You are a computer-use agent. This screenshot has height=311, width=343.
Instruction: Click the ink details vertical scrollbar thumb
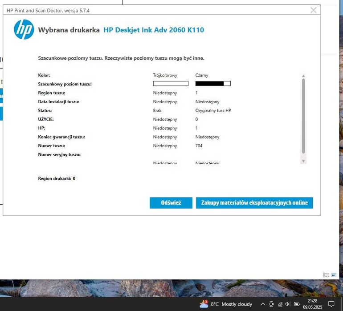pyautogui.click(x=303, y=116)
